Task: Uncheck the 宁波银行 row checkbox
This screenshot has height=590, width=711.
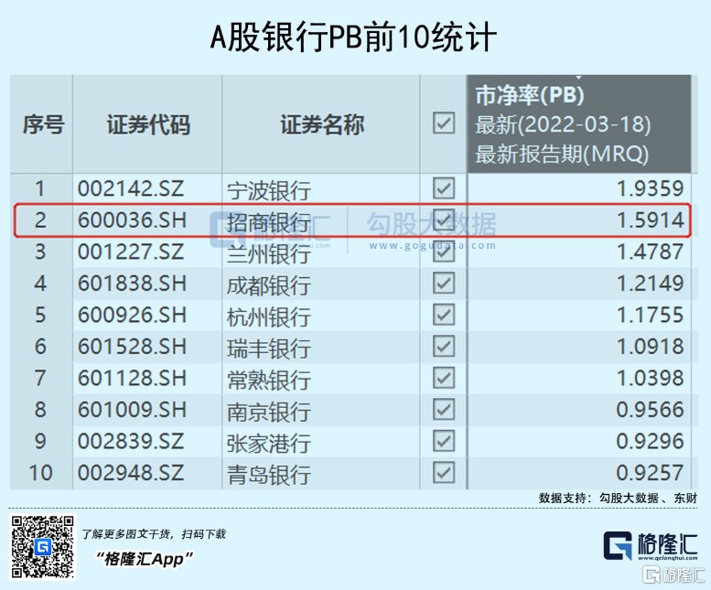Action: click(x=444, y=188)
